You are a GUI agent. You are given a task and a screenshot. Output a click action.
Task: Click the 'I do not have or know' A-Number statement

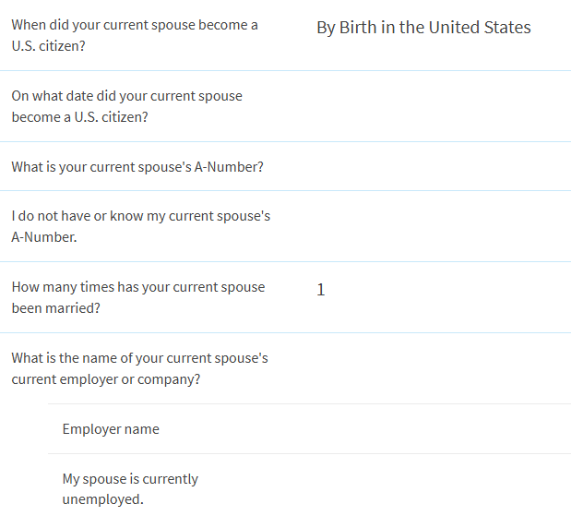pos(140,226)
